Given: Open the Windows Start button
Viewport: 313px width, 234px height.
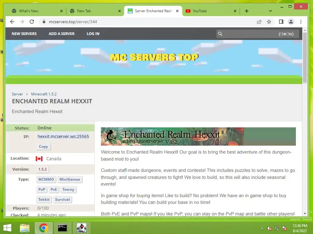Looking at the screenshot, I should click(7, 228).
